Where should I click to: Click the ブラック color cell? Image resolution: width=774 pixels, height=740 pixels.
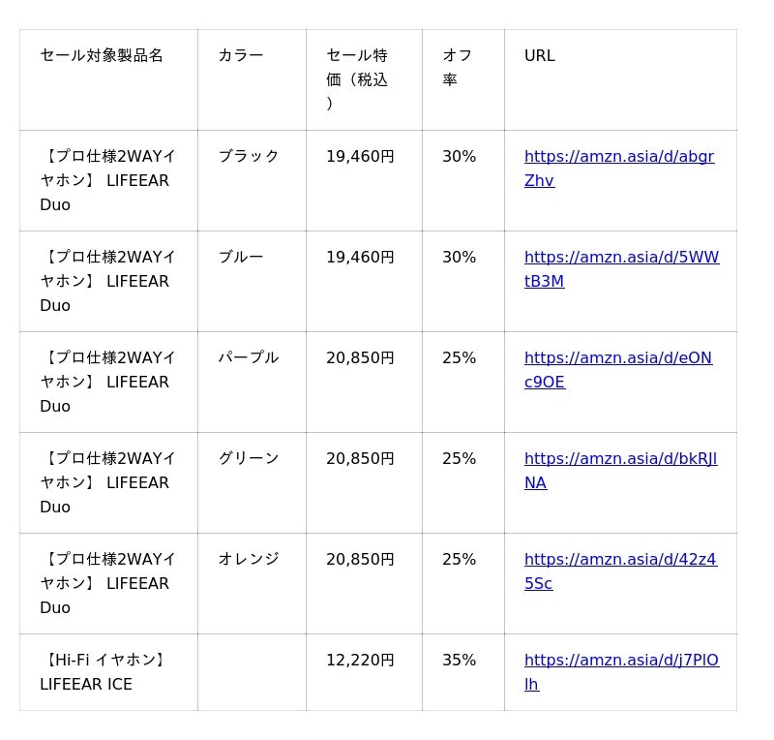click(x=249, y=156)
